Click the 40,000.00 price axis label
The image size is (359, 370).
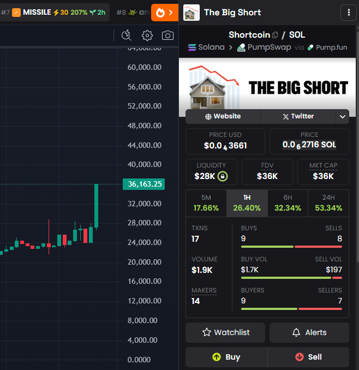coord(145,164)
